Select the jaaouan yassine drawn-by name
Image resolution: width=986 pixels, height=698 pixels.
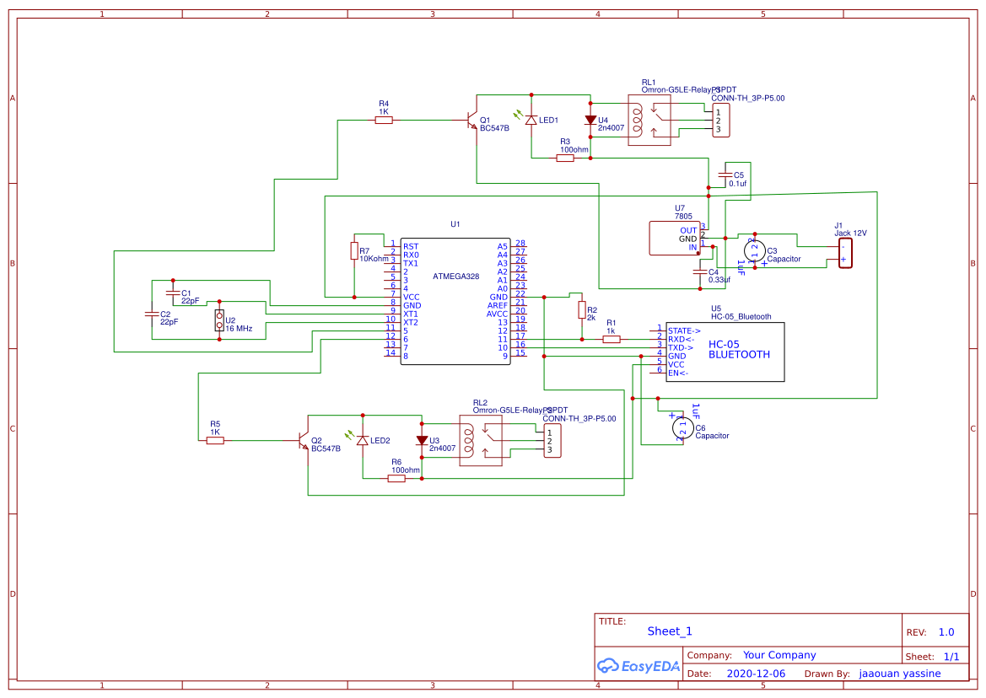tap(900, 673)
